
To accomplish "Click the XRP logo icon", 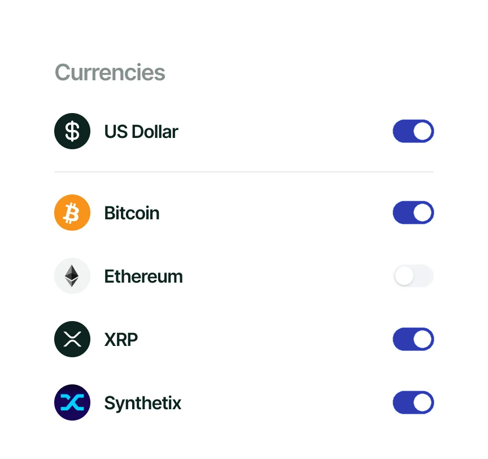I will tap(72, 339).
